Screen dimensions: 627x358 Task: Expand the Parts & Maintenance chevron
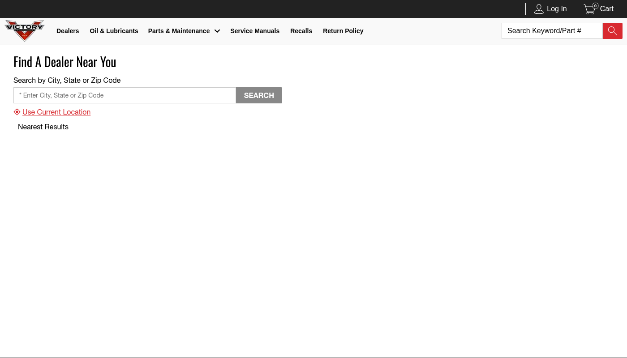tap(217, 31)
